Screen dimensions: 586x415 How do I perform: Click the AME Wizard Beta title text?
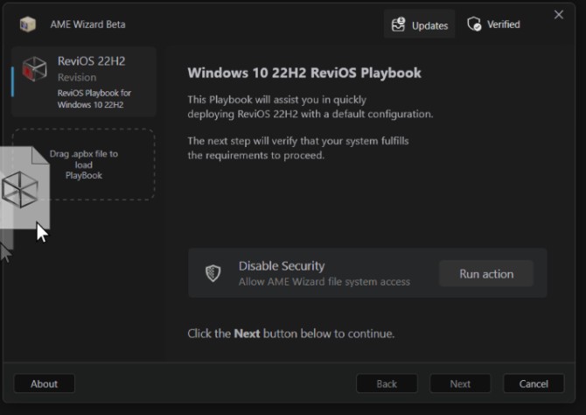87,25
